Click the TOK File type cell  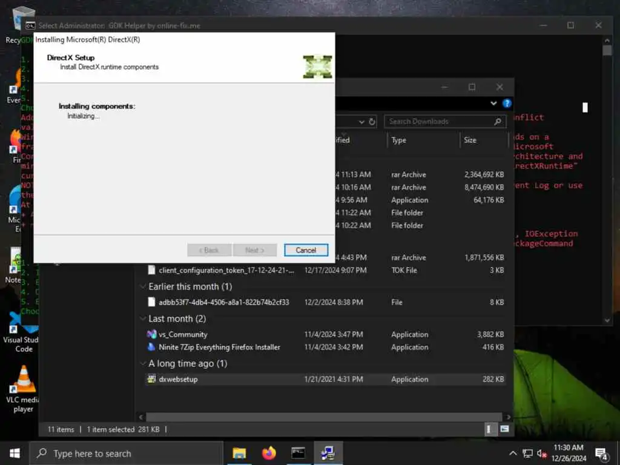(404, 270)
